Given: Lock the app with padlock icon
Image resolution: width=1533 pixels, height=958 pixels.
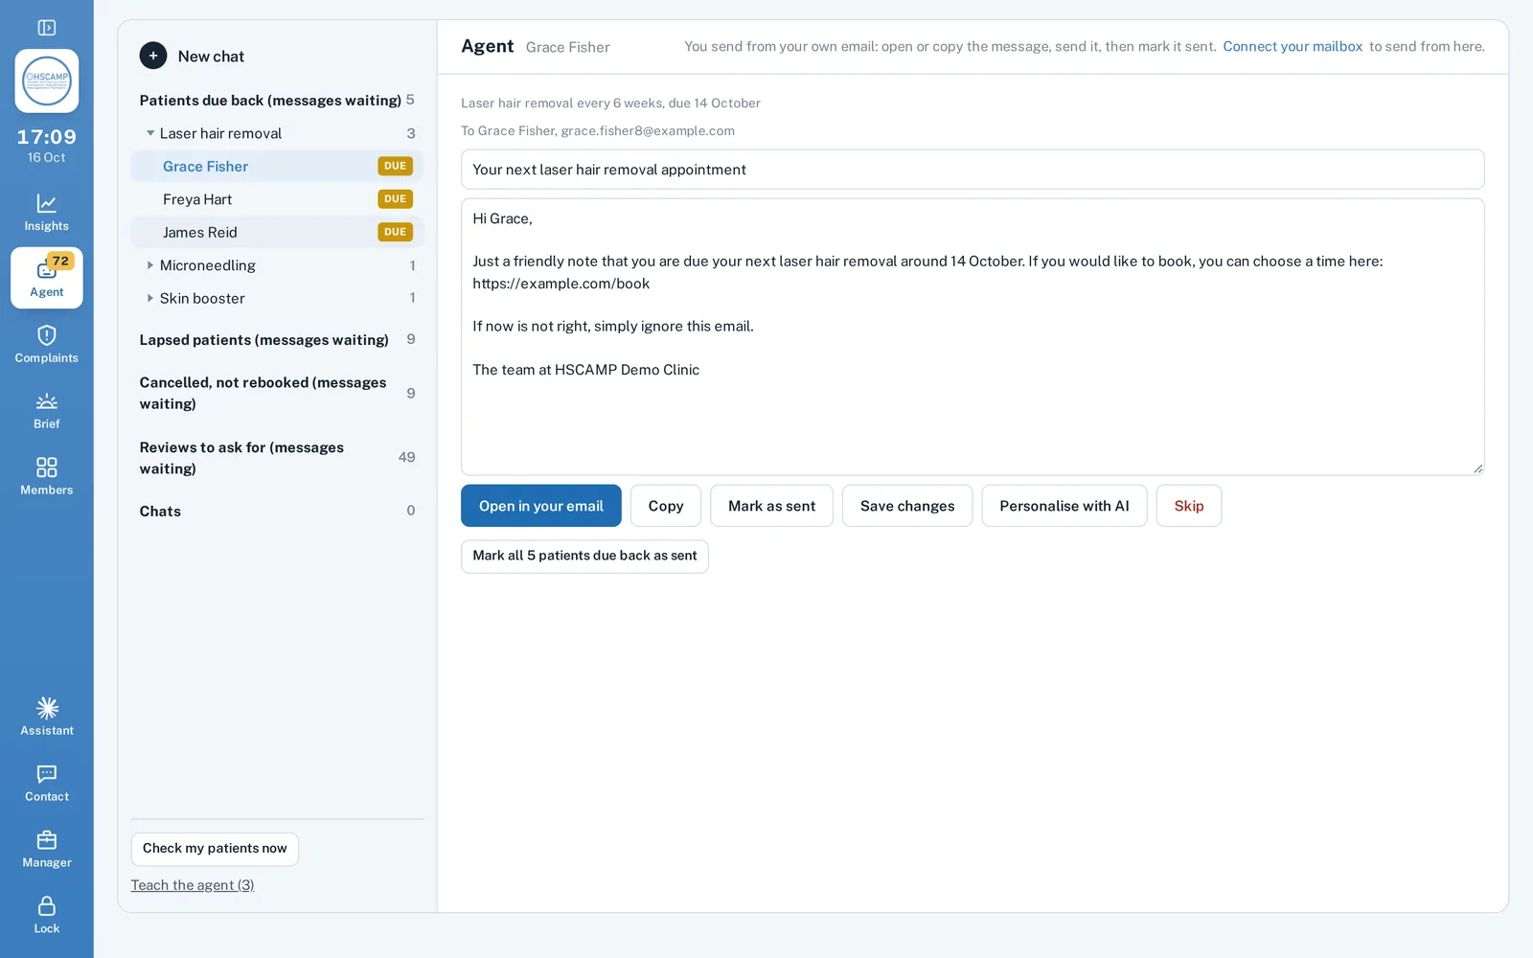Looking at the screenshot, I should (46, 906).
